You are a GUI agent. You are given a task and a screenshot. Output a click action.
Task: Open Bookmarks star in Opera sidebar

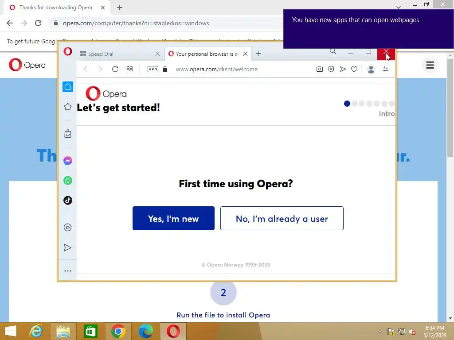68,107
